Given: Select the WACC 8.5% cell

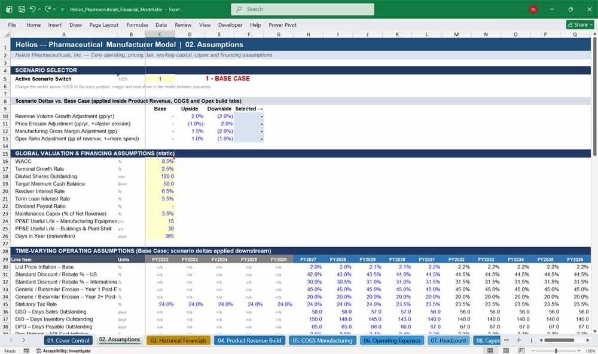Looking at the screenshot, I should (x=160, y=161).
